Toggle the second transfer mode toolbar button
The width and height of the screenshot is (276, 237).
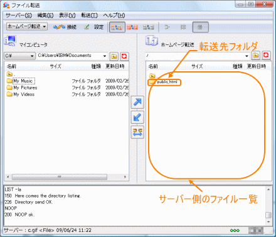coord(132,27)
